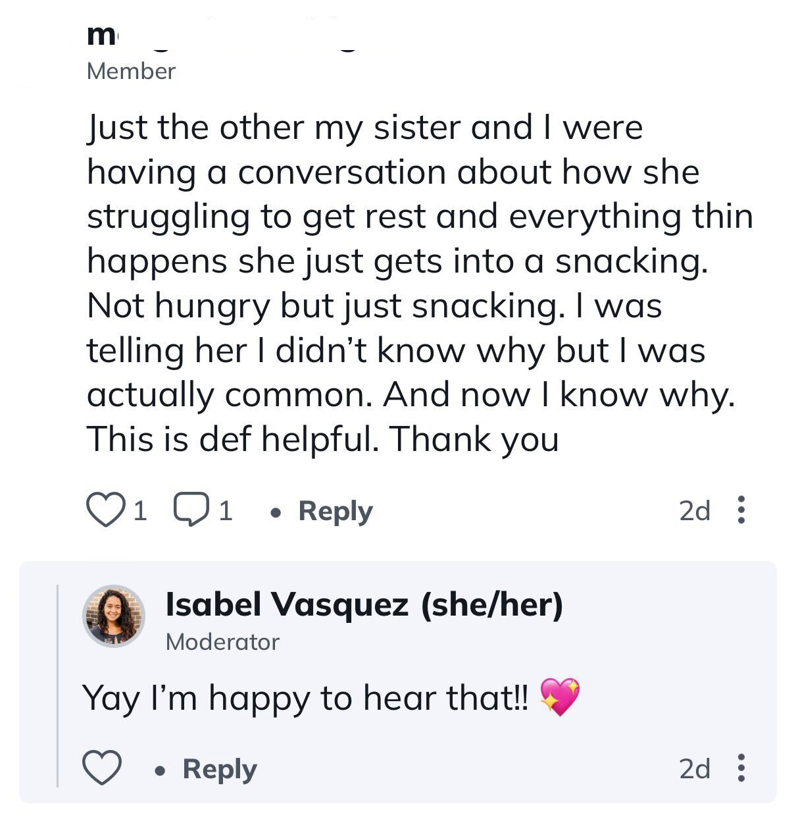796x825 pixels.
Task: Collapse the thread using the vertical reply line
Action: (x=58, y=685)
